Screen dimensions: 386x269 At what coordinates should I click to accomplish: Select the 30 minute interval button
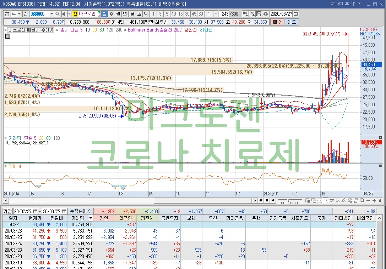tap(187, 14)
